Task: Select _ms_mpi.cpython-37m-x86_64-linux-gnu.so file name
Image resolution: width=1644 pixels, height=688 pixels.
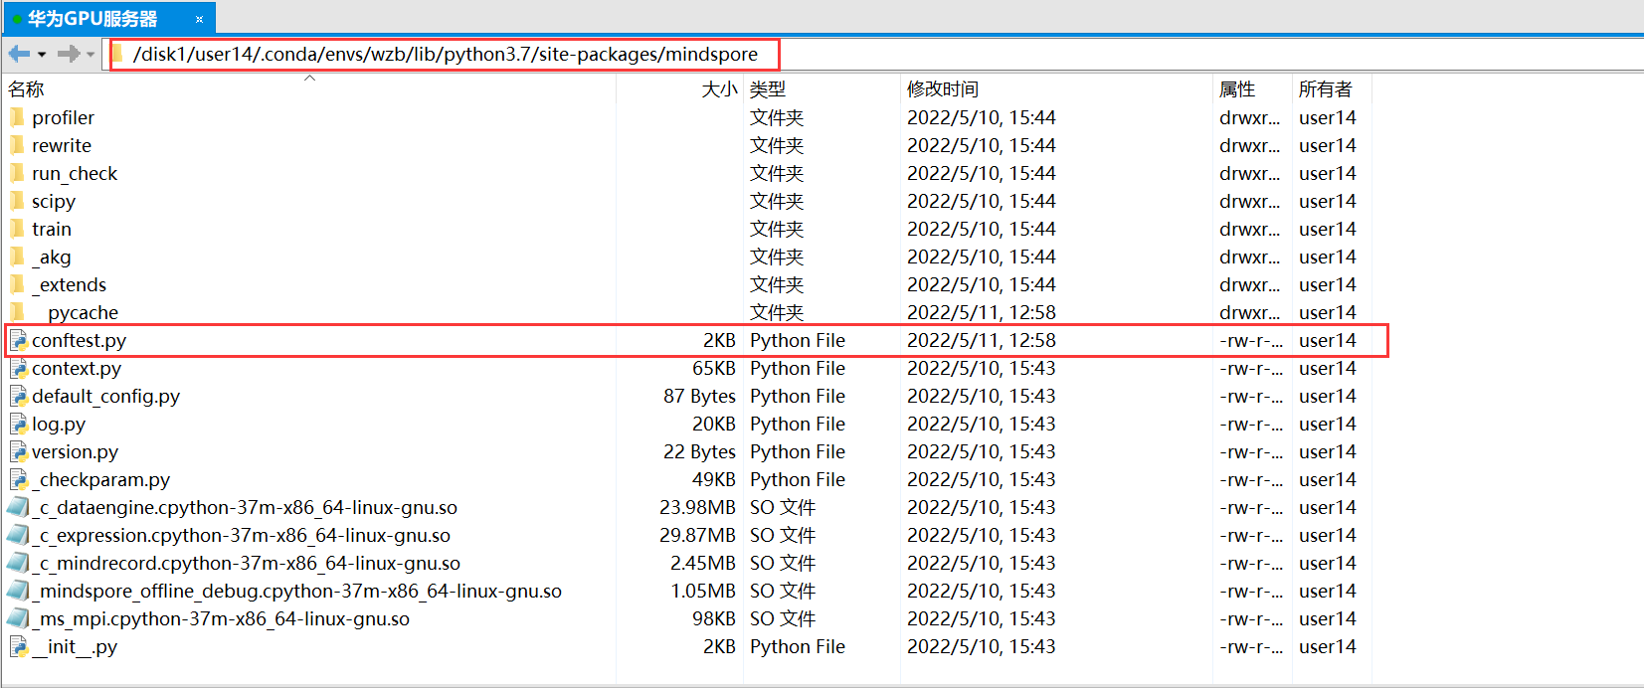Action: tap(221, 618)
